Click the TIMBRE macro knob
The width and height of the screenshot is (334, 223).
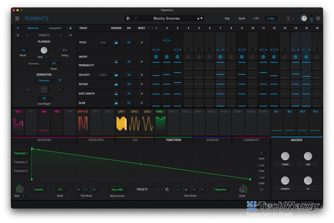tap(285, 156)
